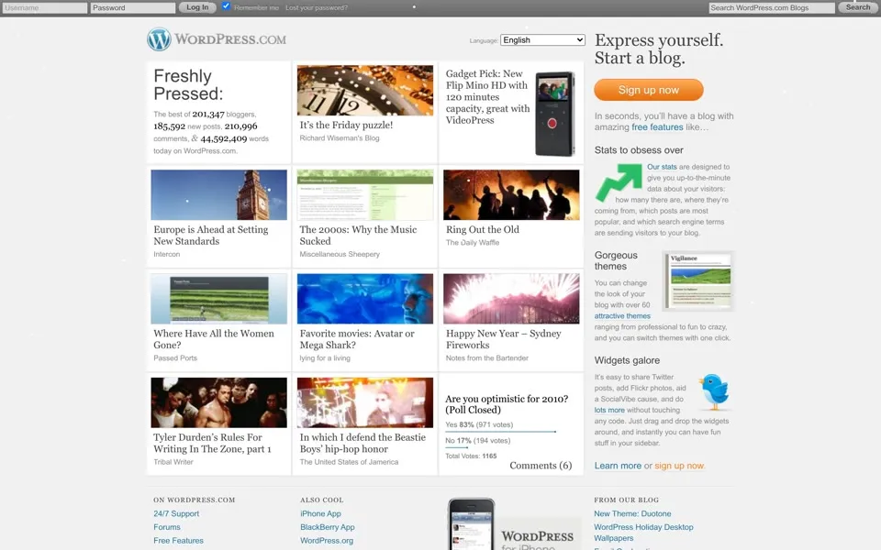
Task: Open the Tribal Writer blog link
Action: pyautogui.click(x=173, y=462)
